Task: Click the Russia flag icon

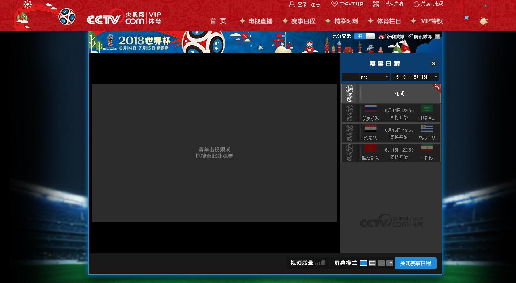Action: (x=370, y=109)
